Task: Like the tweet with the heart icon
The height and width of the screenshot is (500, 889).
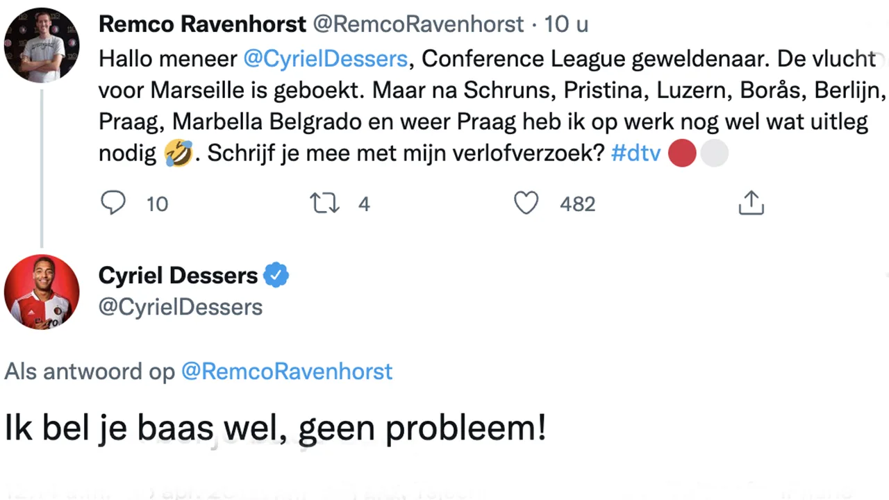Action: tap(526, 203)
